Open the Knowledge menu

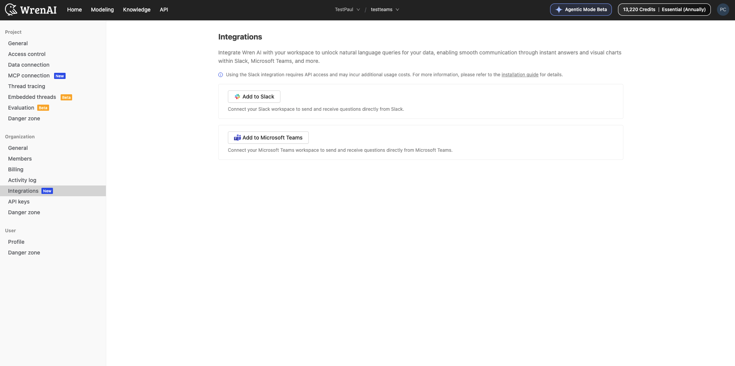137,10
